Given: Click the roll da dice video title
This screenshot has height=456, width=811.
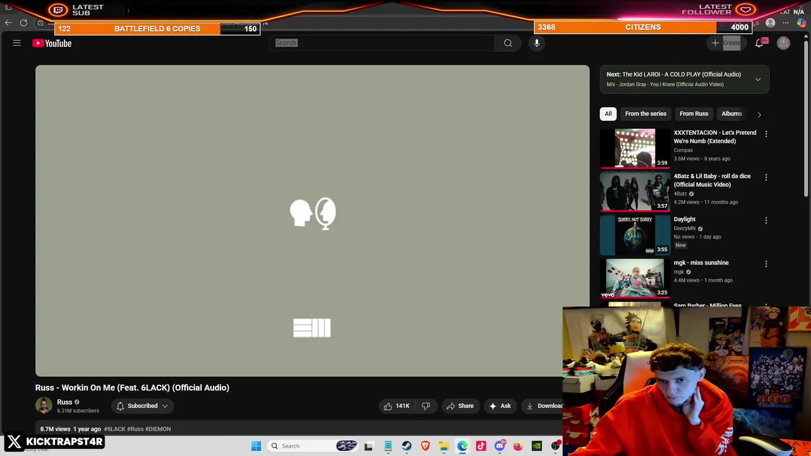Looking at the screenshot, I should click(712, 180).
